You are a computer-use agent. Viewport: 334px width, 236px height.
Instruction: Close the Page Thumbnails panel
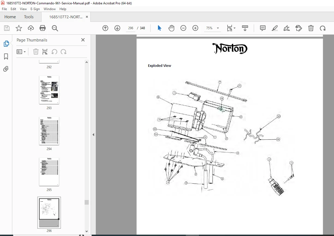pyautogui.click(x=83, y=40)
